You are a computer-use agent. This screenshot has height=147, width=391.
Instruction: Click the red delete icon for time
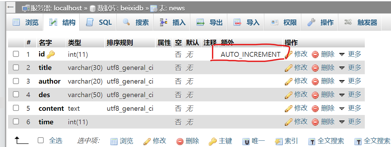(316, 122)
